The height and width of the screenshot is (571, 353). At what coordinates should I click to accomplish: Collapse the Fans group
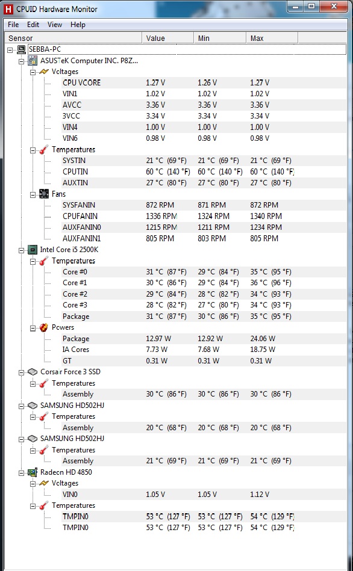pyautogui.click(x=33, y=194)
